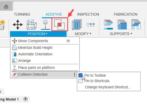The image size is (147, 112).
Task: Select the solid volume support icon
Action: tap(122, 25)
